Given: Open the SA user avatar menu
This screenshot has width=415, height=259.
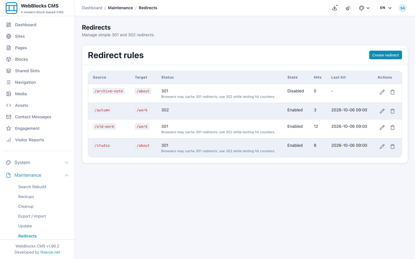Looking at the screenshot, I should pyautogui.click(x=402, y=8).
